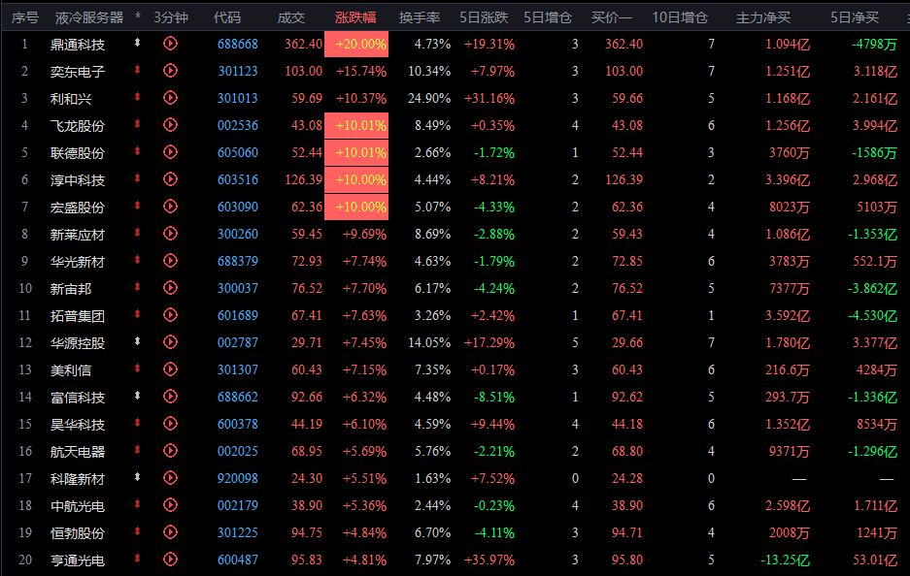Viewport: 910px width, 576px height.
Task: Click highlighted +10.01% cell of 联德股份
Action: click(356, 152)
